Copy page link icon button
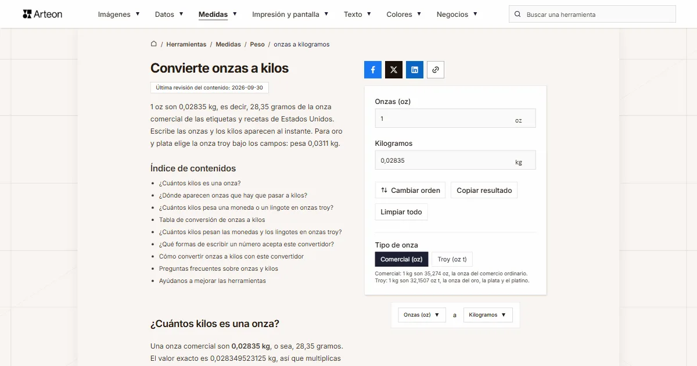 tap(436, 70)
